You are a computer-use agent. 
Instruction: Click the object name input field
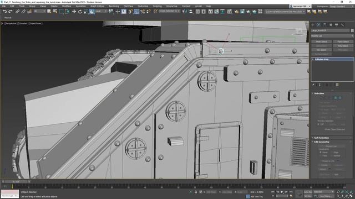pyautogui.click(x=331, y=30)
